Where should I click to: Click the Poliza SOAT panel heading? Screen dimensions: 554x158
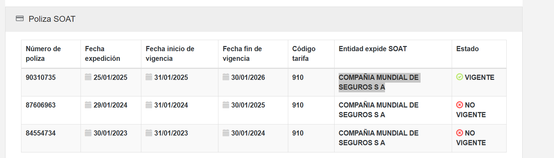point(52,19)
